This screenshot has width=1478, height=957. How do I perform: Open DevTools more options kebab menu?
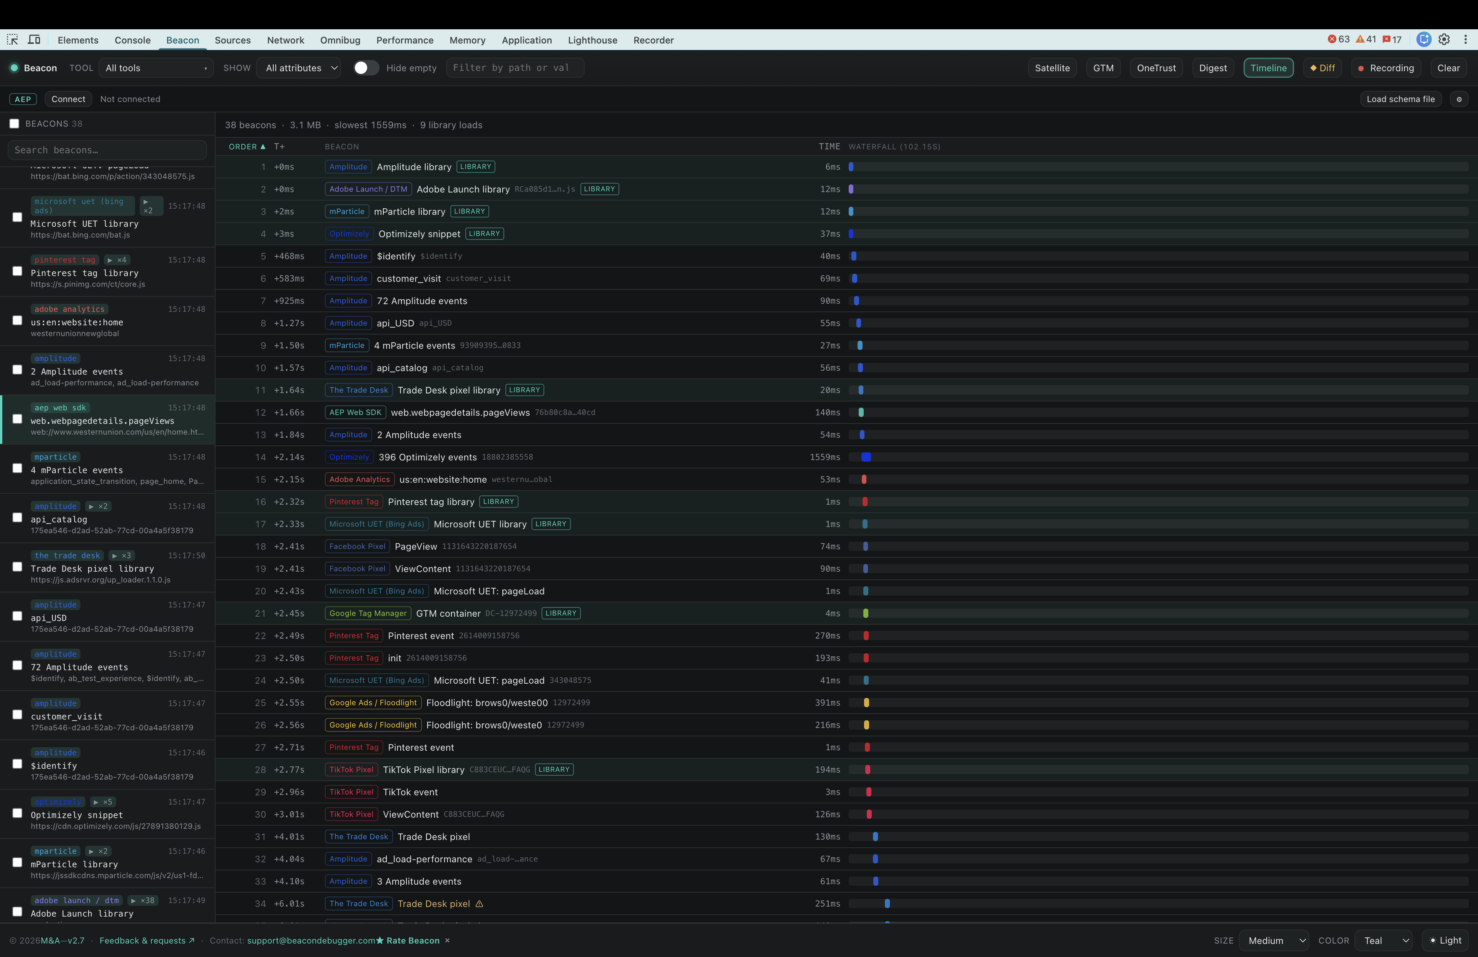[1466, 40]
